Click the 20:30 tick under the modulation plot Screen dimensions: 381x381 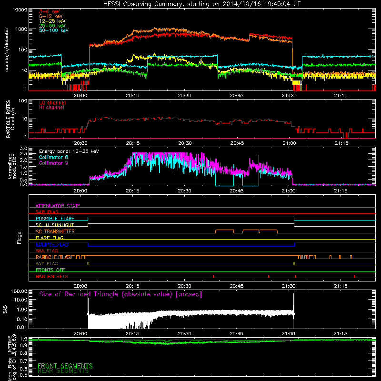click(184, 191)
